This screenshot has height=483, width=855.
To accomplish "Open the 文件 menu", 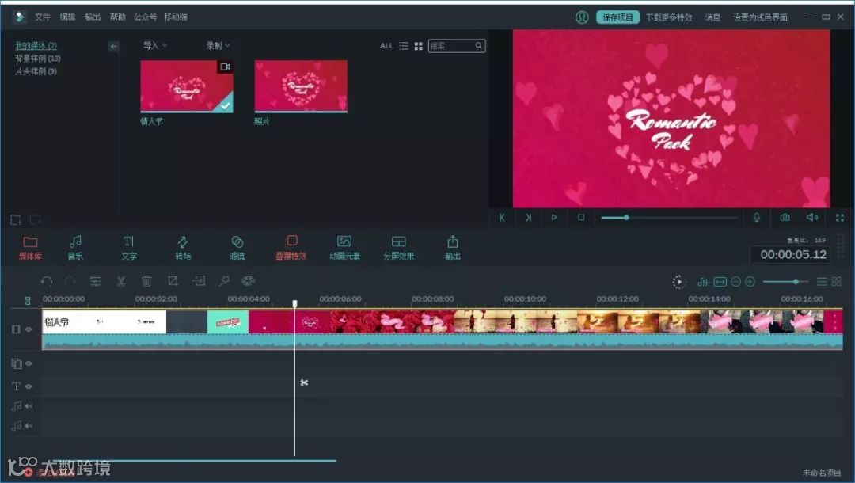I will [x=42, y=16].
